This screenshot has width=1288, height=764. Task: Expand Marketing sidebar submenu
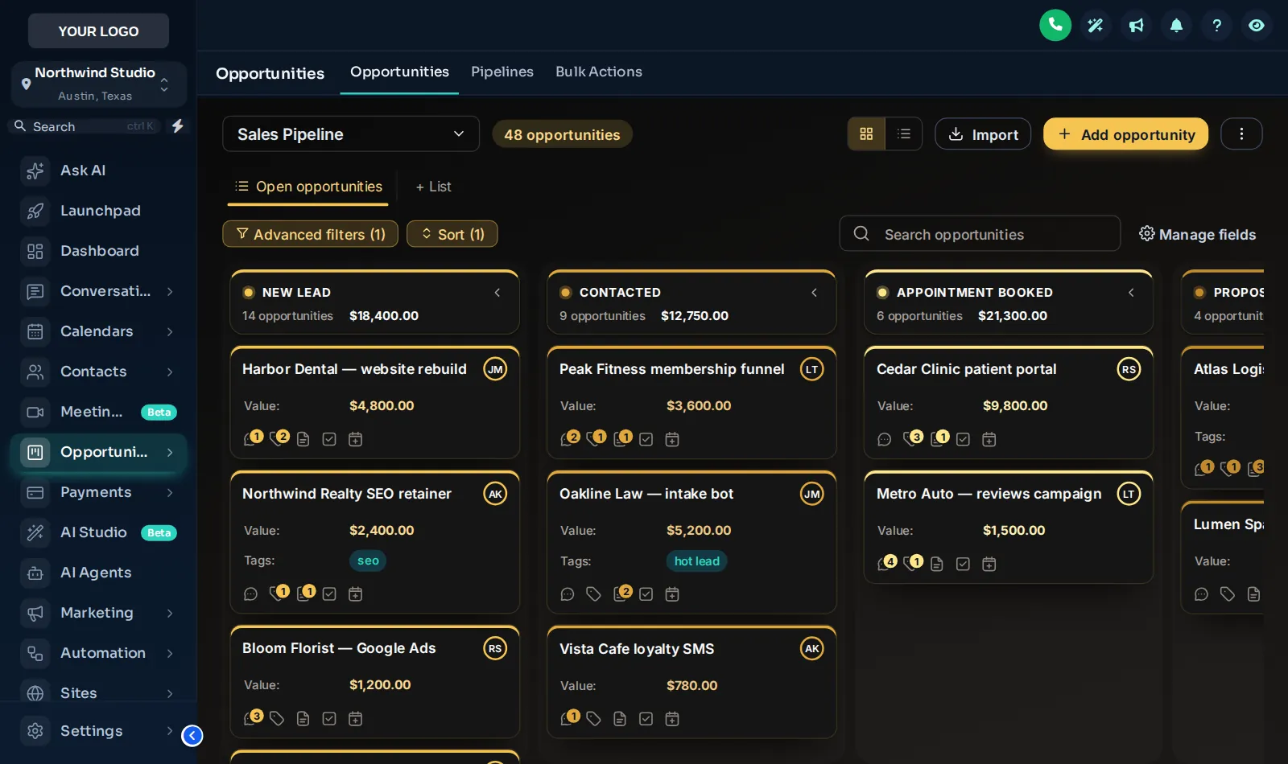170,613
